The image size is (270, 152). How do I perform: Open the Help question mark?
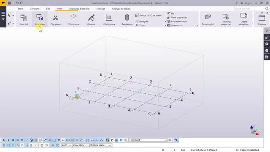click(236, 3)
